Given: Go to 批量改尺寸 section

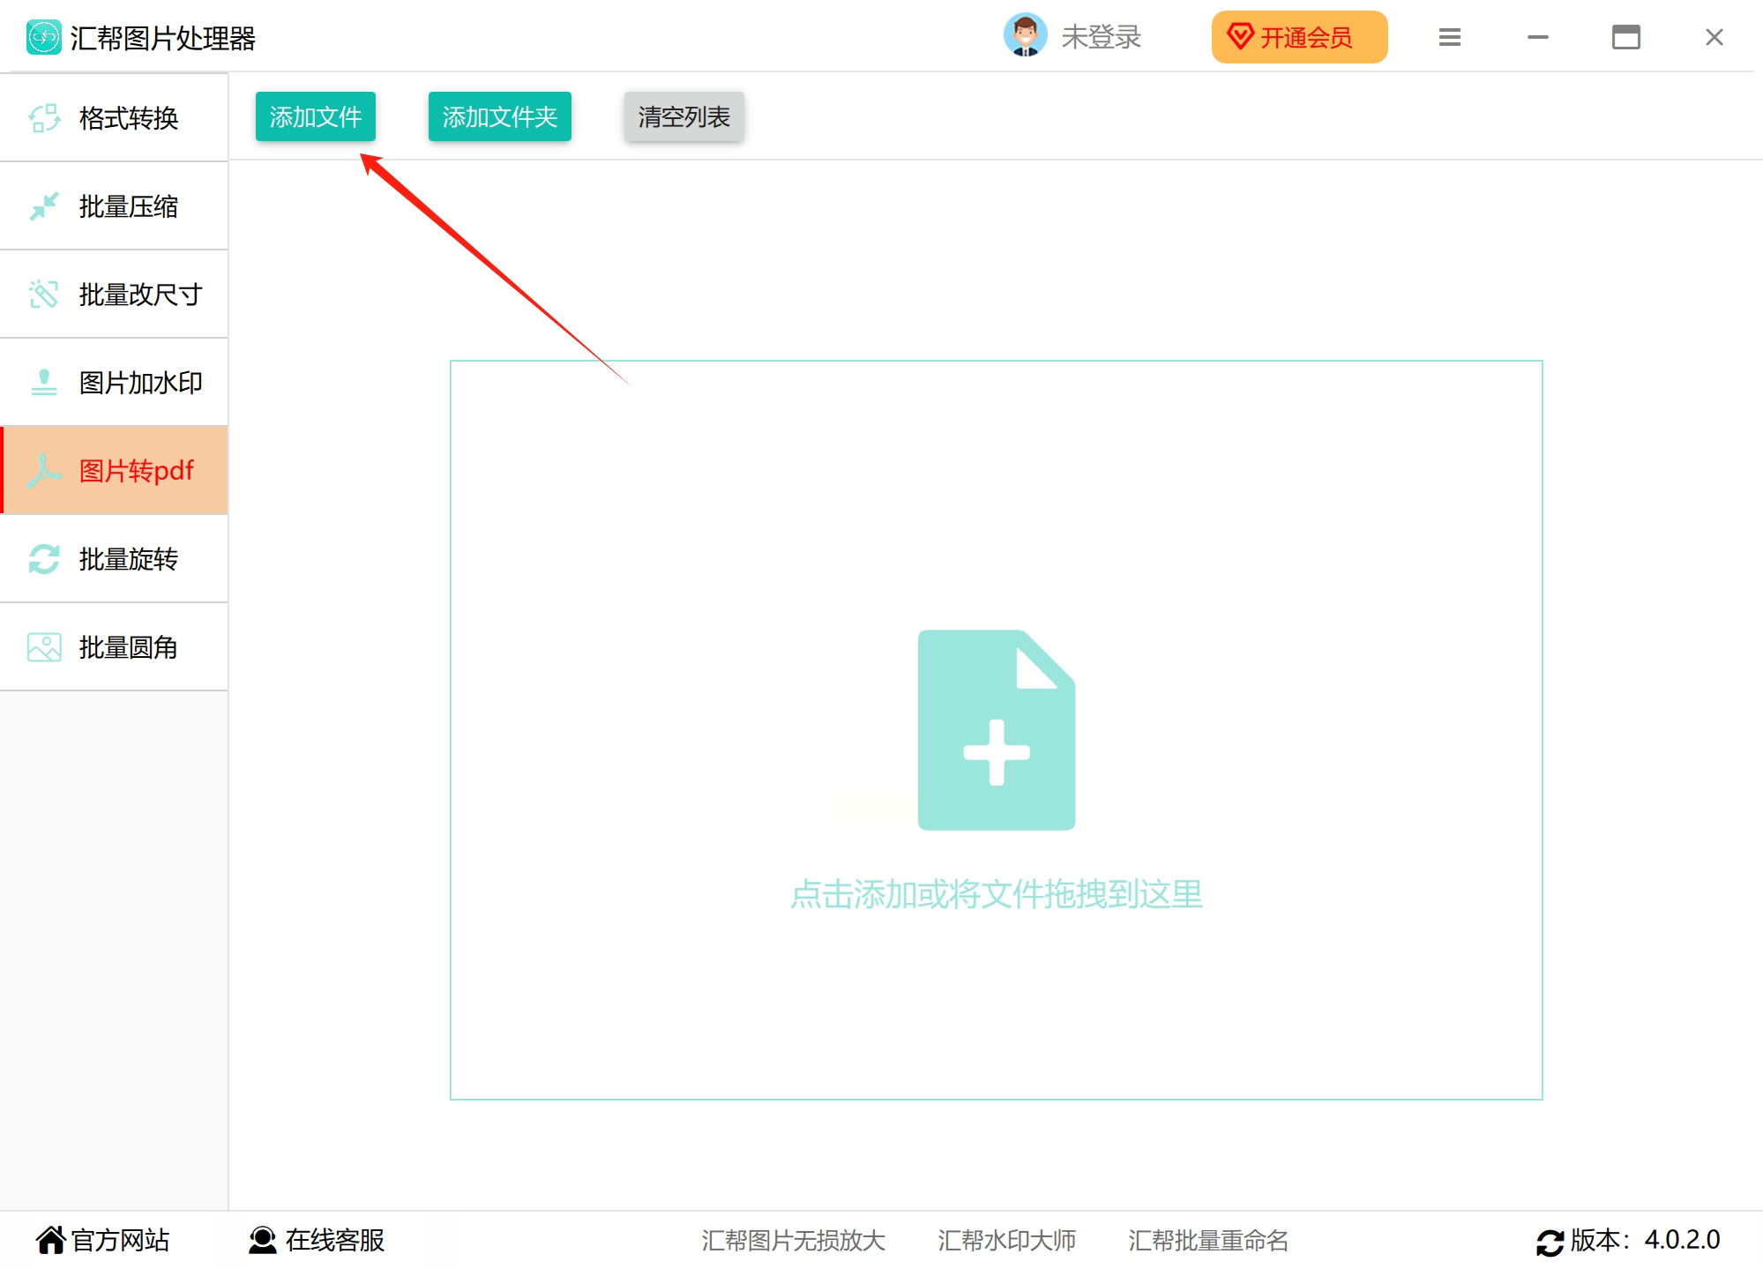Looking at the screenshot, I should tap(139, 295).
